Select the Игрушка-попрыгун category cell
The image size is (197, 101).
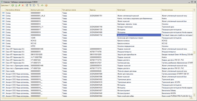coord(139,52)
